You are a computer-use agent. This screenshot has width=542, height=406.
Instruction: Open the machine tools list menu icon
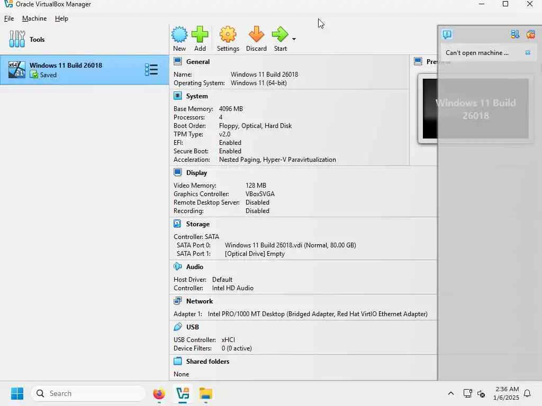point(151,70)
